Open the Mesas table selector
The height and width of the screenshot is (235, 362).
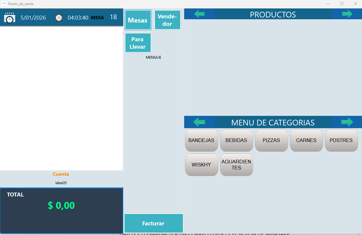point(138,20)
